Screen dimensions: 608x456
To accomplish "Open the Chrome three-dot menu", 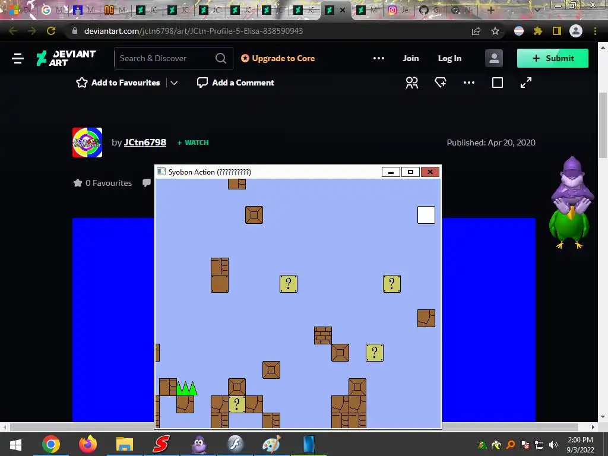I will (x=595, y=31).
